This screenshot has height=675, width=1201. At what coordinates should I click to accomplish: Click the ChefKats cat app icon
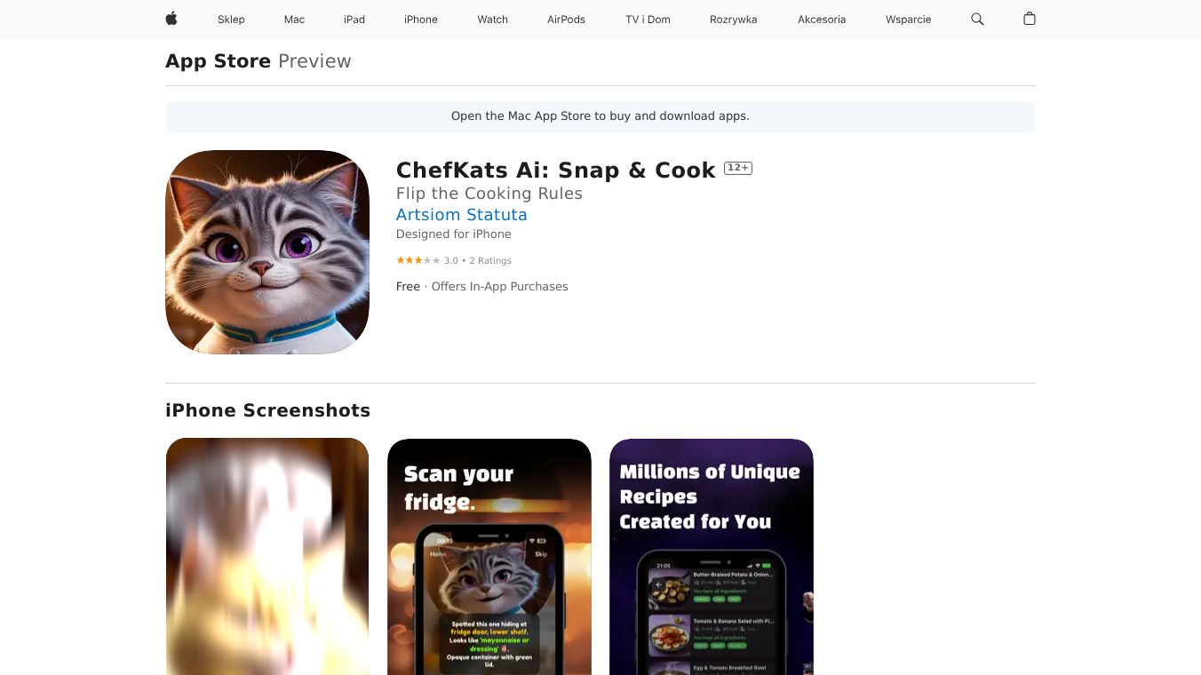click(267, 252)
